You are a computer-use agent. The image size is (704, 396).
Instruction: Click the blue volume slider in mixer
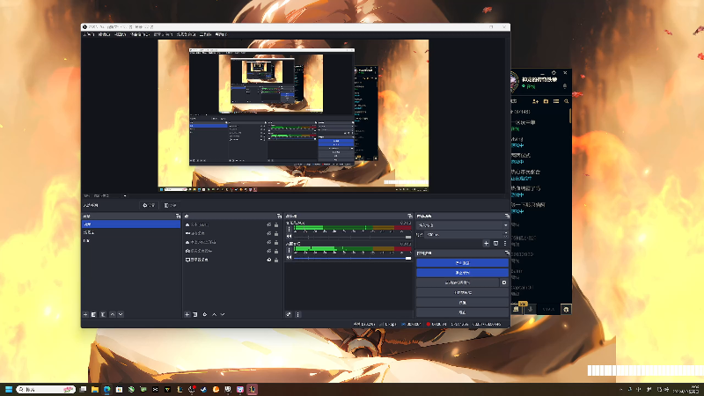(353, 258)
